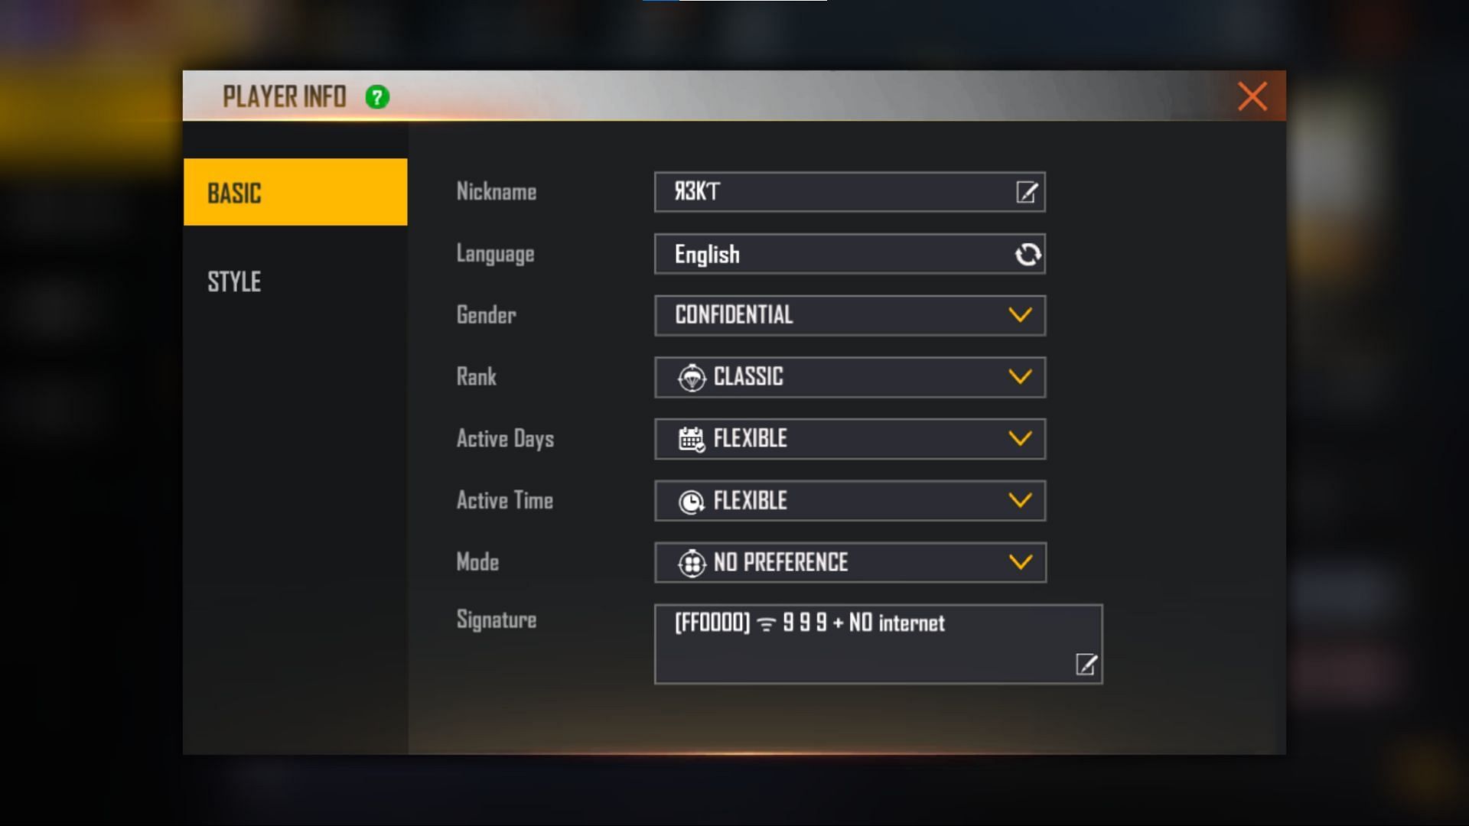Click the help icon next to PLAYER INFO
This screenshot has width=1469, height=826.
pos(379,96)
